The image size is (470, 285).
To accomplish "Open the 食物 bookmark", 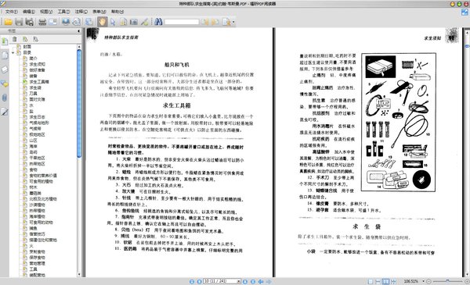I will [33, 169].
